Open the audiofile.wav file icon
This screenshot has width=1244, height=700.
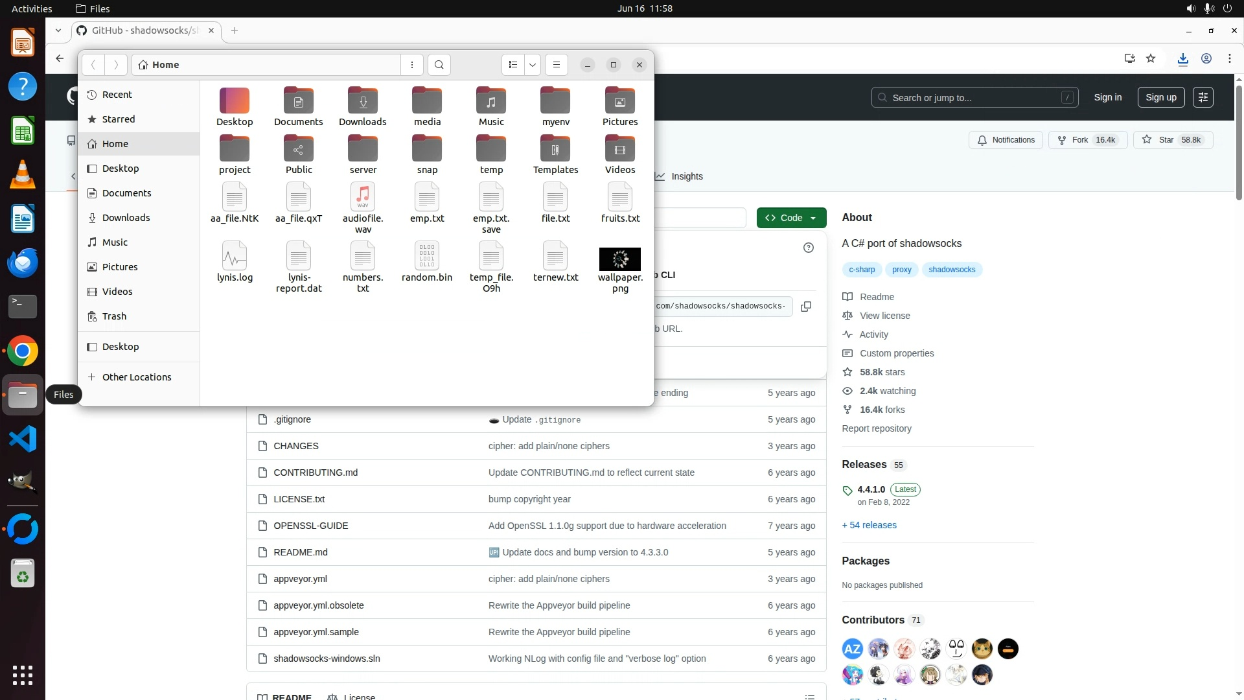pyautogui.click(x=363, y=197)
